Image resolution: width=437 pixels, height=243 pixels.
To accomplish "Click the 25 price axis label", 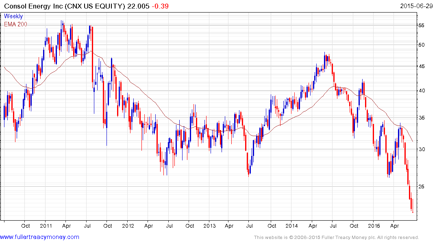I will click(x=422, y=186).
